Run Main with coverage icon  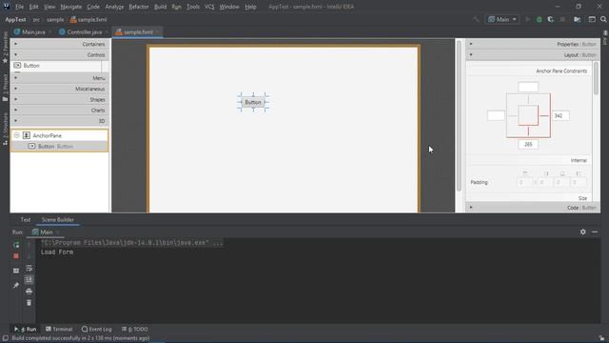(550, 19)
